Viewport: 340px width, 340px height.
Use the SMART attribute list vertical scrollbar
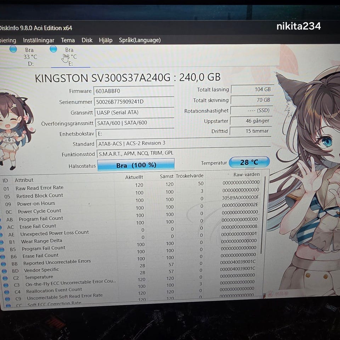[x=263, y=215]
